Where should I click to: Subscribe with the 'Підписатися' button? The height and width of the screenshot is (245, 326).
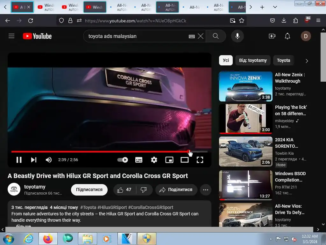89,189
